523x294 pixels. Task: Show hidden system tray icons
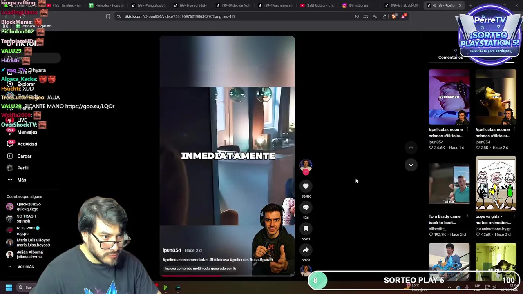(449, 287)
